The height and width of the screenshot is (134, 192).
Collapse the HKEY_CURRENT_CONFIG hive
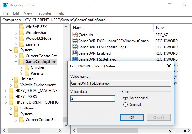pos(6,102)
